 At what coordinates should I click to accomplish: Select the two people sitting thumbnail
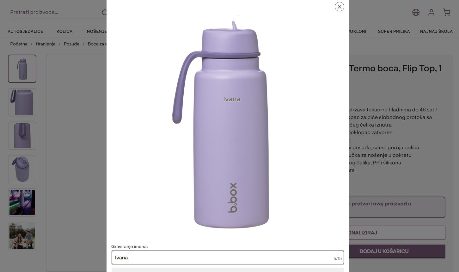click(22, 236)
